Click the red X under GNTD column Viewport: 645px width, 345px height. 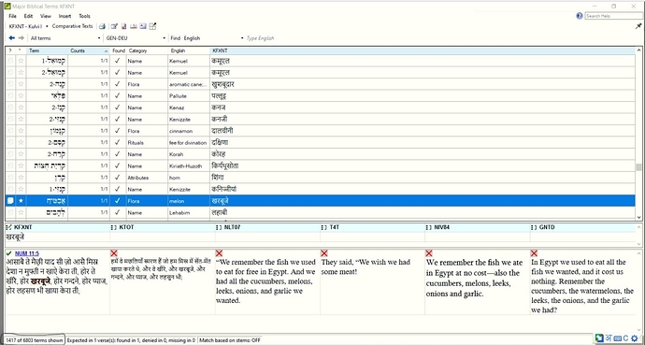[x=535, y=252]
